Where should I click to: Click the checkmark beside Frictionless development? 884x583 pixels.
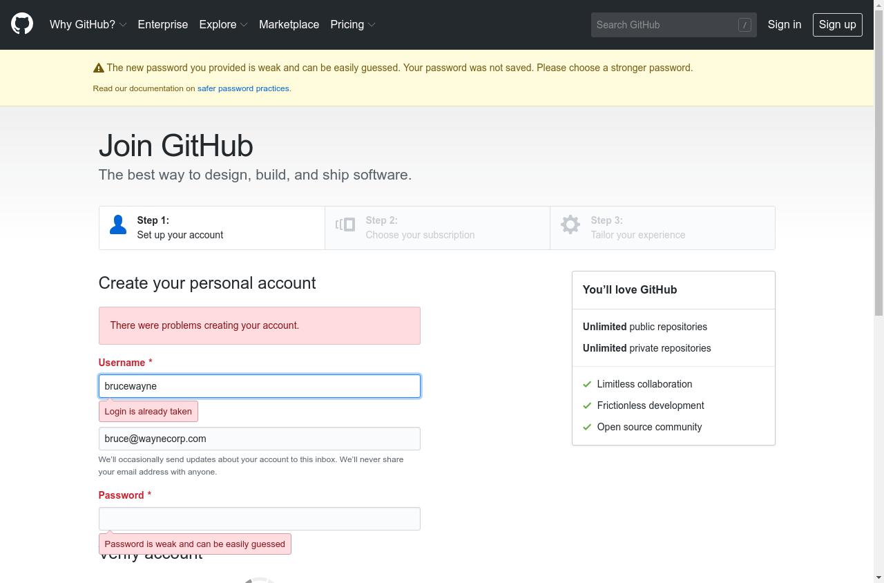pyautogui.click(x=586, y=405)
